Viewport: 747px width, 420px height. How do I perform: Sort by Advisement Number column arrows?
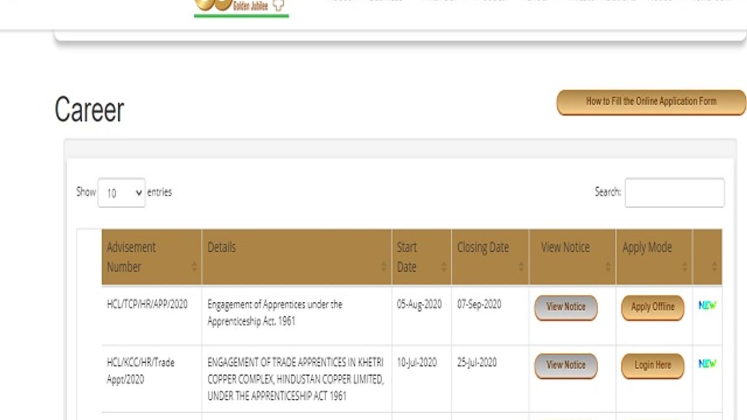(x=194, y=267)
